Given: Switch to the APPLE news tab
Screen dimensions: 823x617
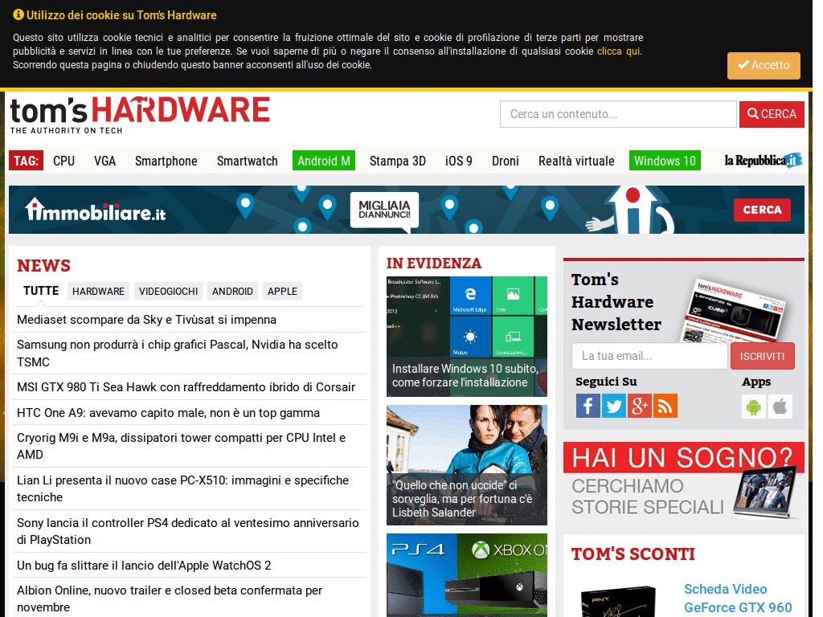Looking at the screenshot, I should pyautogui.click(x=282, y=291).
